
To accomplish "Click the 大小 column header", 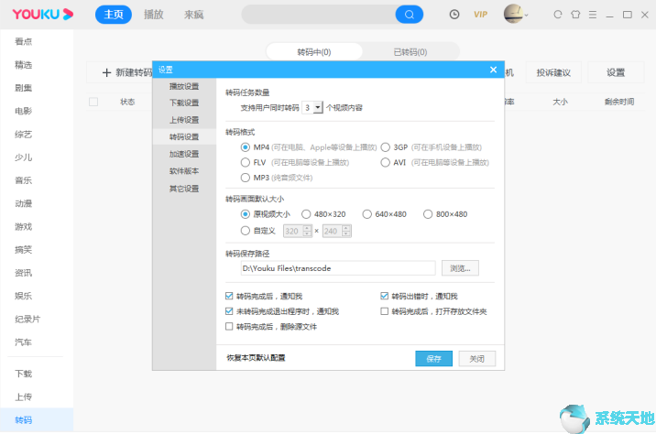I will [560, 102].
